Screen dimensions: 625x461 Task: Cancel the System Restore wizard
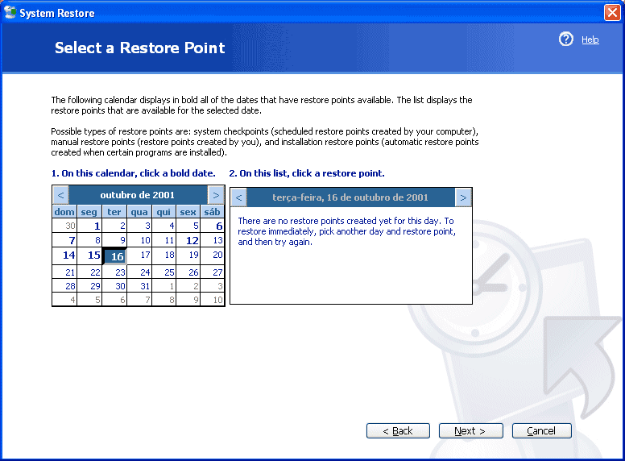pos(541,431)
